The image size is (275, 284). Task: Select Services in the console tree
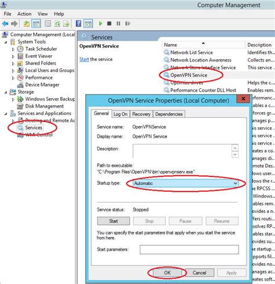click(34, 128)
